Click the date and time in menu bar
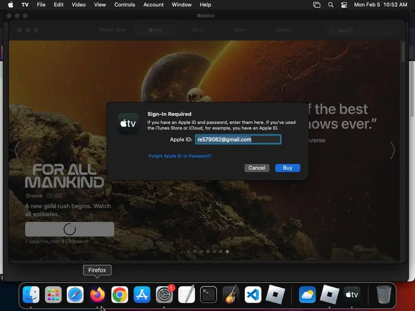The image size is (415, 311). (381, 5)
